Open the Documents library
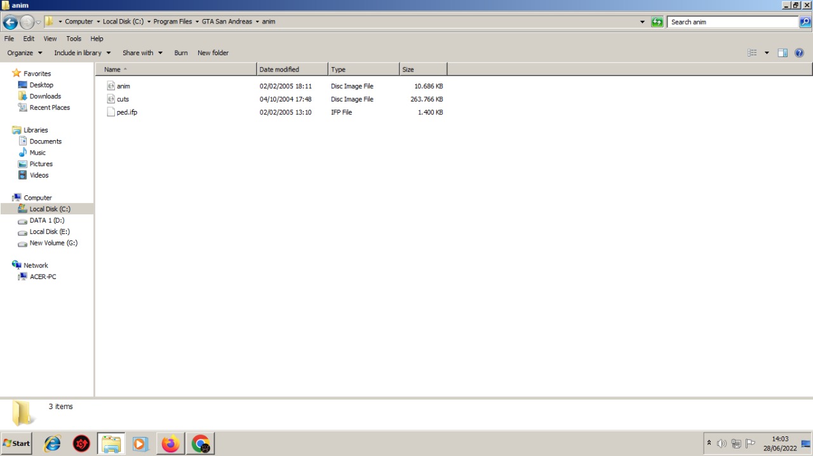The height and width of the screenshot is (456, 813). coord(46,141)
